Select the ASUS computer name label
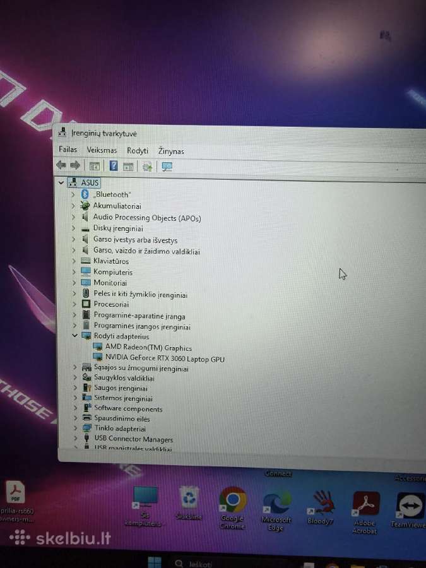 click(90, 182)
